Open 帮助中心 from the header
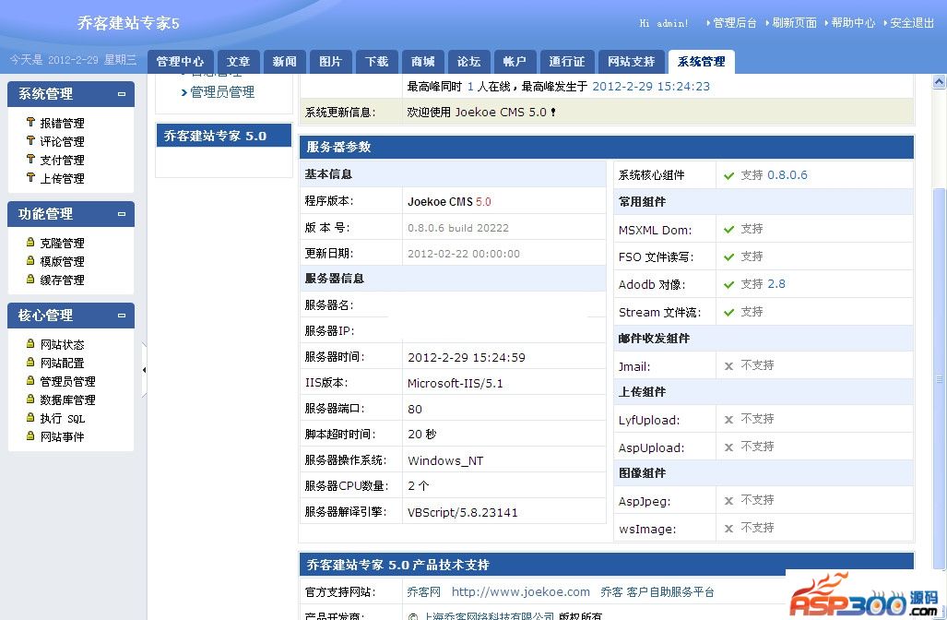The height and width of the screenshot is (620, 947). [853, 23]
